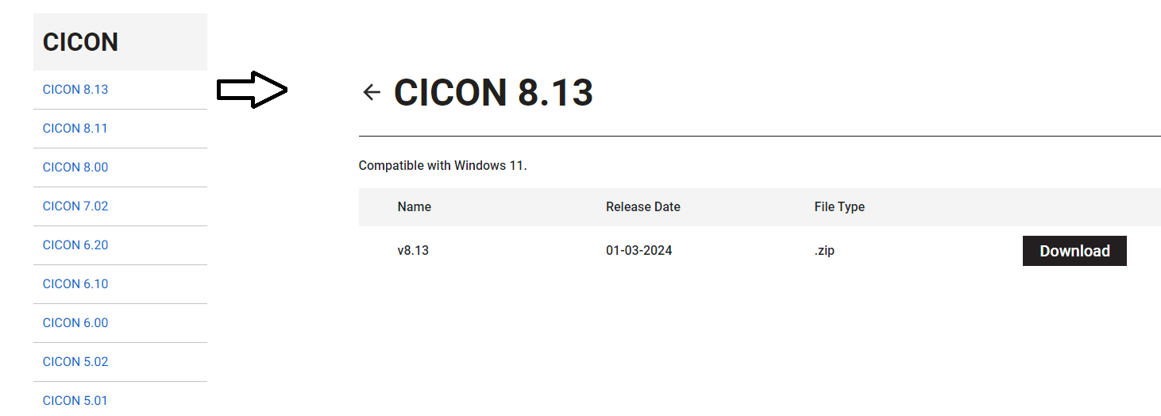The width and height of the screenshot is (1161, 416).
Task: Open the CICON 5.01 link
Action: tap(75, 401)
